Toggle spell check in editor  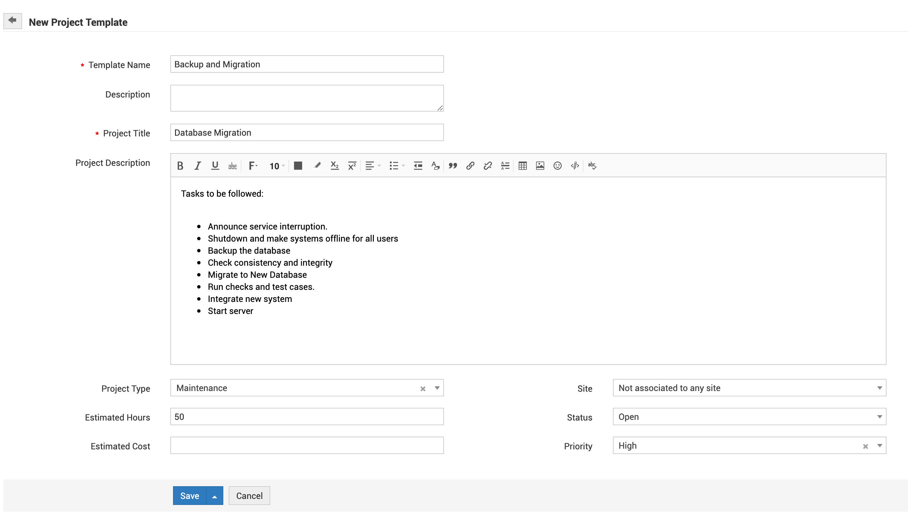click(x=592, y=166)
